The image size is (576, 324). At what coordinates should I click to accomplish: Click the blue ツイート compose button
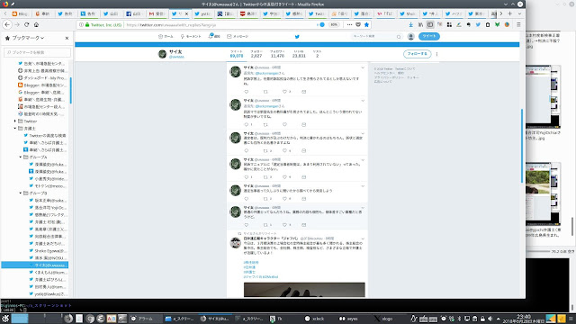pyautogui.click(x=429, y=36)
